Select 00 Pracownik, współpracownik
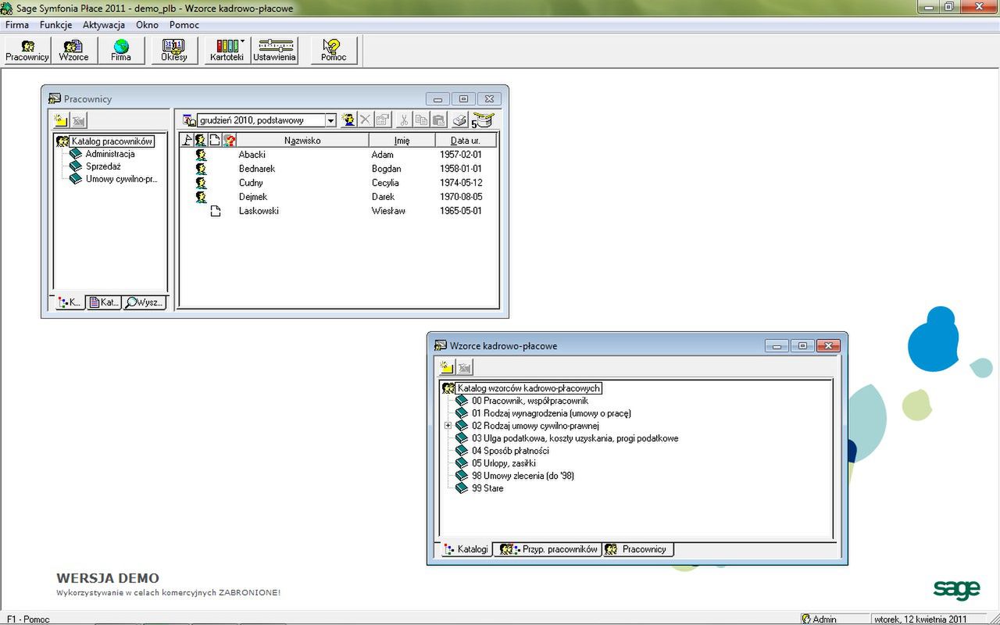The height and width of the screenshot is (625, 1000). coord(530,401)
